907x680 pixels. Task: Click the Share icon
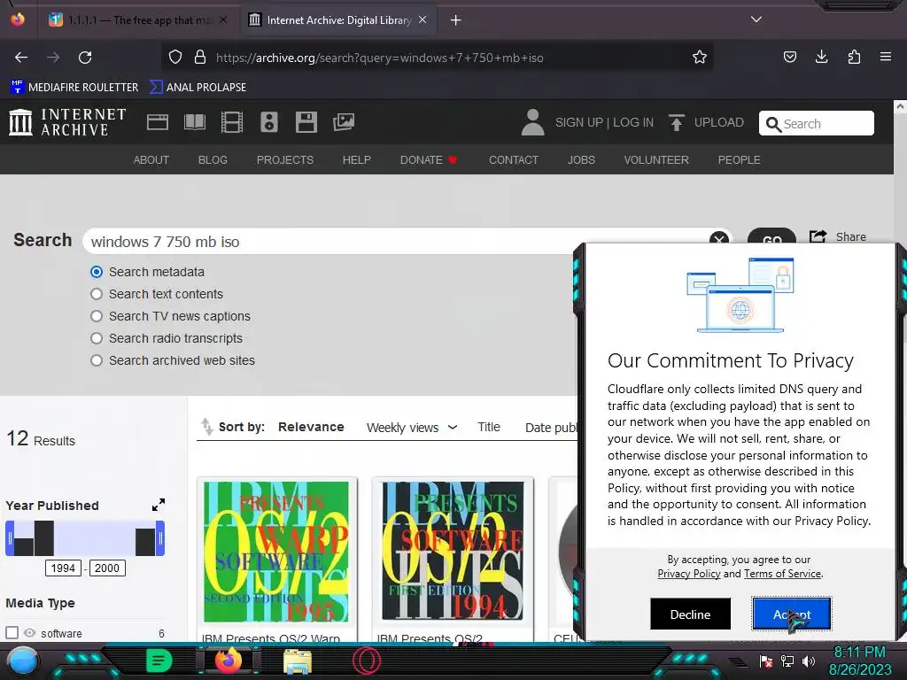point(818,236)
